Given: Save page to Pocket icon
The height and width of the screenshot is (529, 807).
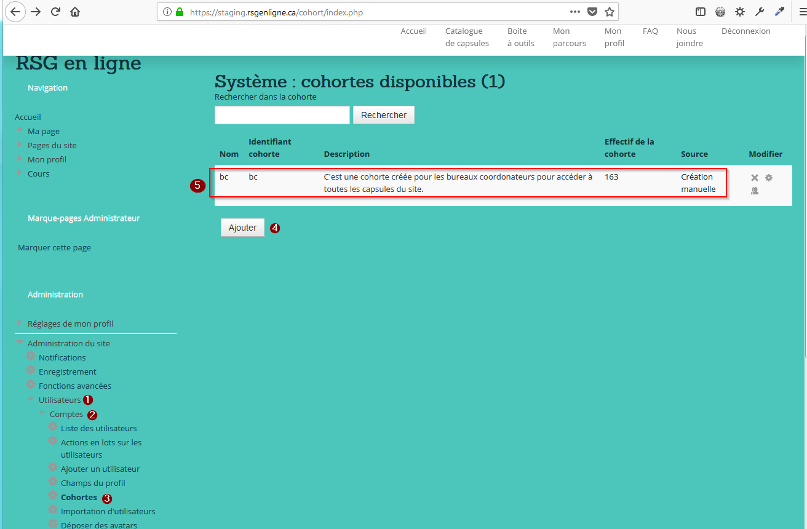Looking at the screenshot, I should [x=592, y=12].
